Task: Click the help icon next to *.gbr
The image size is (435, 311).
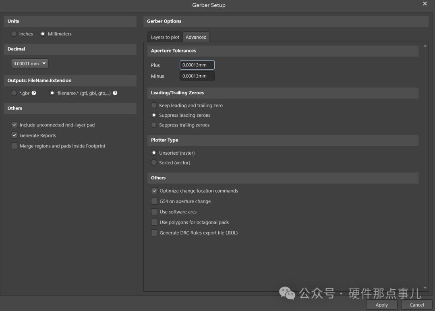Action: point(34,93)
